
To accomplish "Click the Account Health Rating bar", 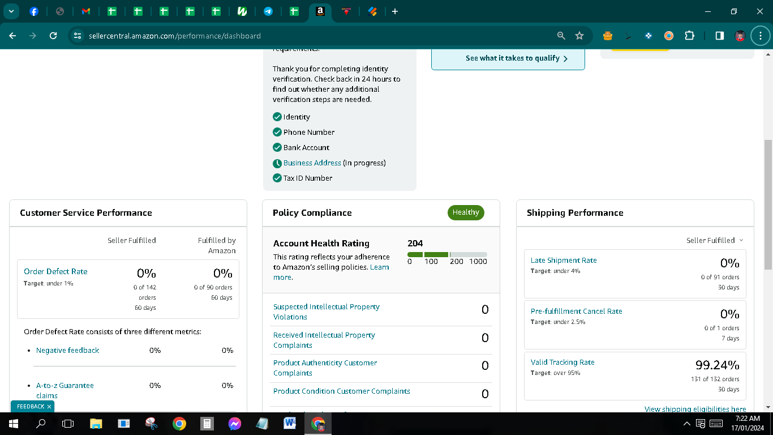I will 447,255.
